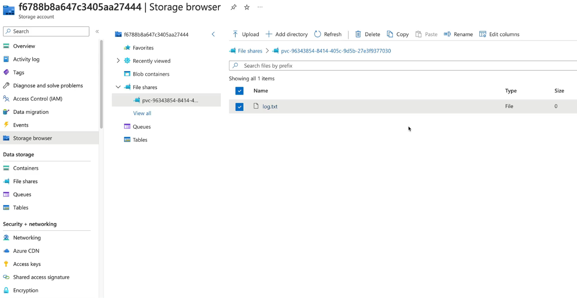
Task: Open Events menu item
Action: coord(21,125)
